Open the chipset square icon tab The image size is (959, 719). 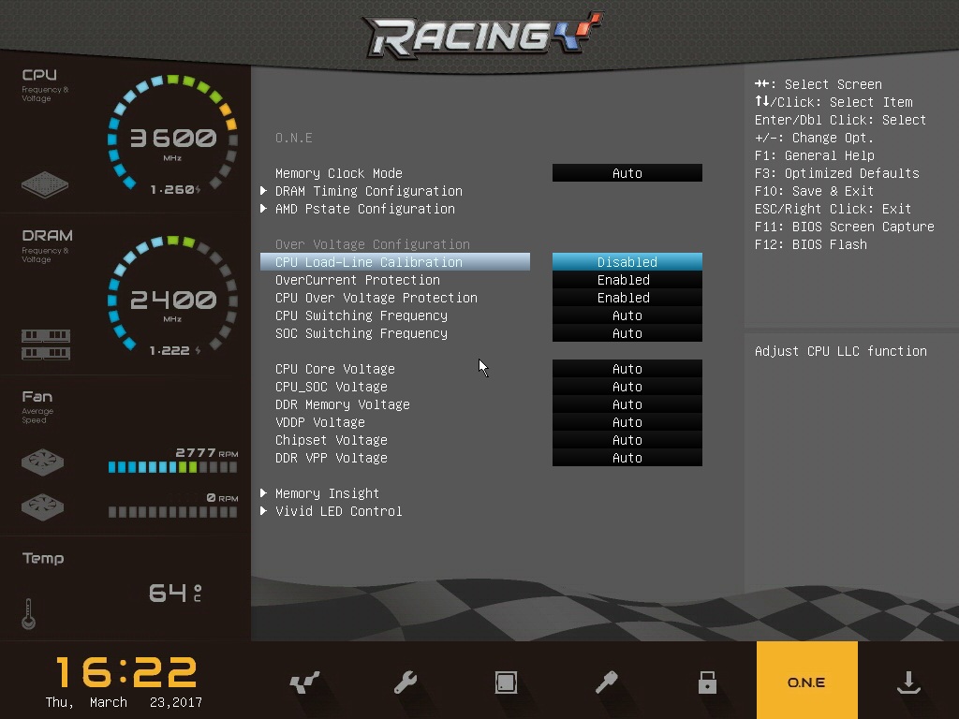coord(506,682)
